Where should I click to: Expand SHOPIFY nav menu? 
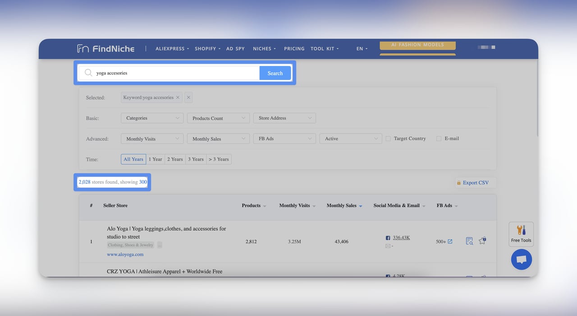click(x=207, y=48)
